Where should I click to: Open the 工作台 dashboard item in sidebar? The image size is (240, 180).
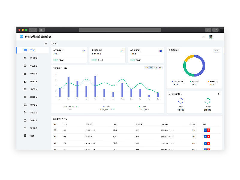tap(33, 50)
